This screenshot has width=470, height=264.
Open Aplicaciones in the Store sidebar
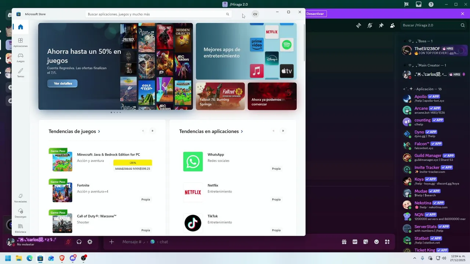click(21, 43)
